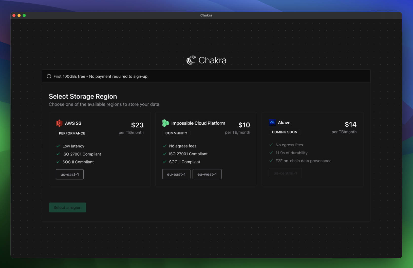Click the $10 price for Impossible Cloud
413x268 pixels.
pyautogui.click(x=244, y=125)
